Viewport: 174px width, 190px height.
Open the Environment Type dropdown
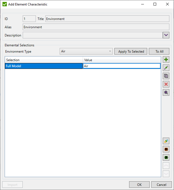(86, 51)
